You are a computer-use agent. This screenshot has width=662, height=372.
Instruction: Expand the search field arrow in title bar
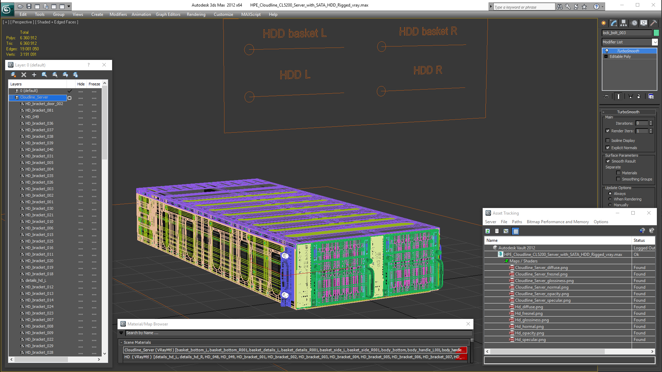pos(491,7)
